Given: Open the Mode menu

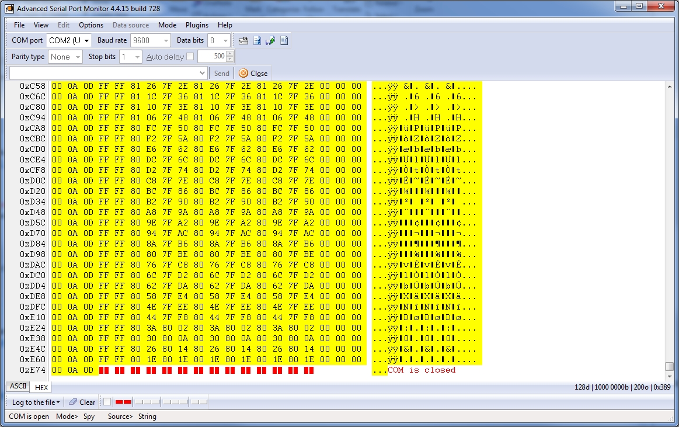Looking at the screenshot, I should click(x=167, y=25).
